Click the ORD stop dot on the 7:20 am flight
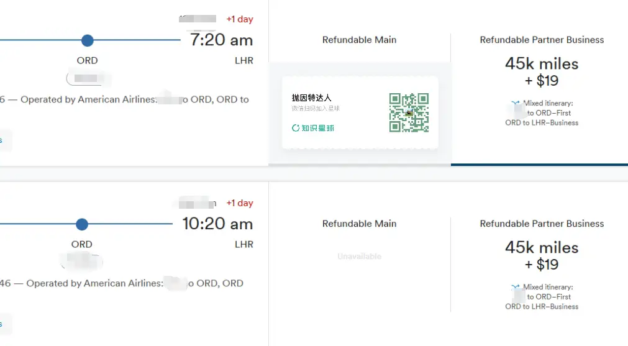 (88, 40)
